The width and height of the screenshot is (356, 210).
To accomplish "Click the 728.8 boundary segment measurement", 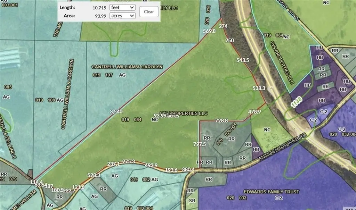I will click(221, 120).
